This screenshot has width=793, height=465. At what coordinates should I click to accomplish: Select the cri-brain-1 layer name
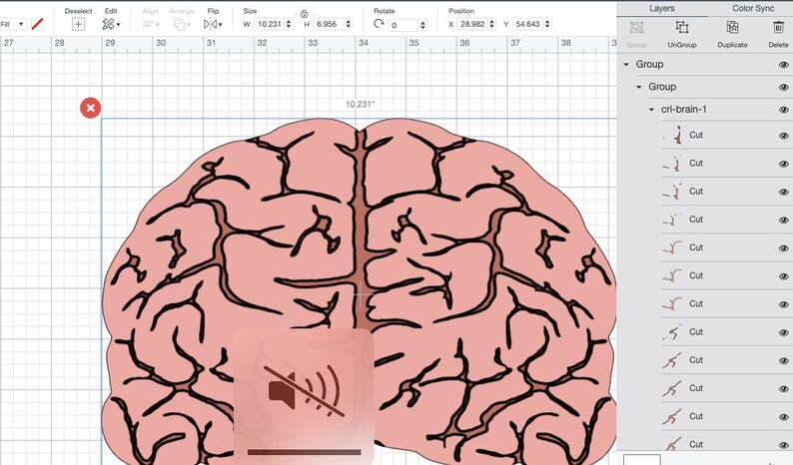pos(684,109)
